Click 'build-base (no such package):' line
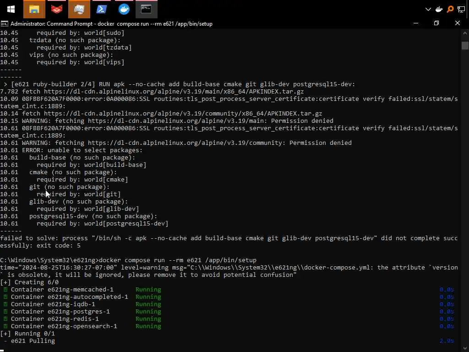 click(82, 158)
